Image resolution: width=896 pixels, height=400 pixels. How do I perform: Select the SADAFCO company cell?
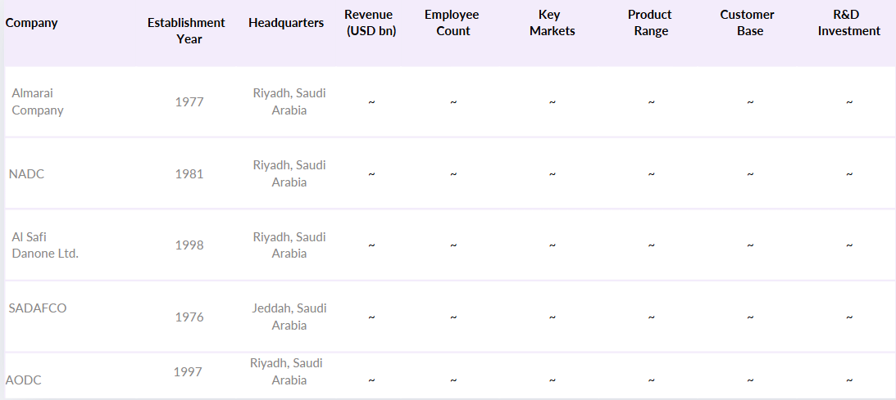[38, 308]
